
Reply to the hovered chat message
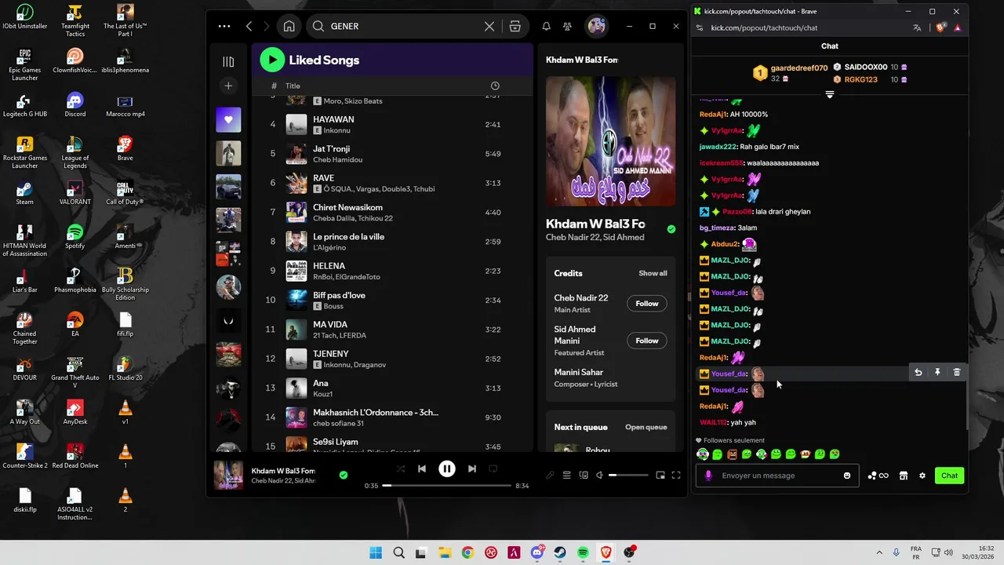[x=918, y=373]
